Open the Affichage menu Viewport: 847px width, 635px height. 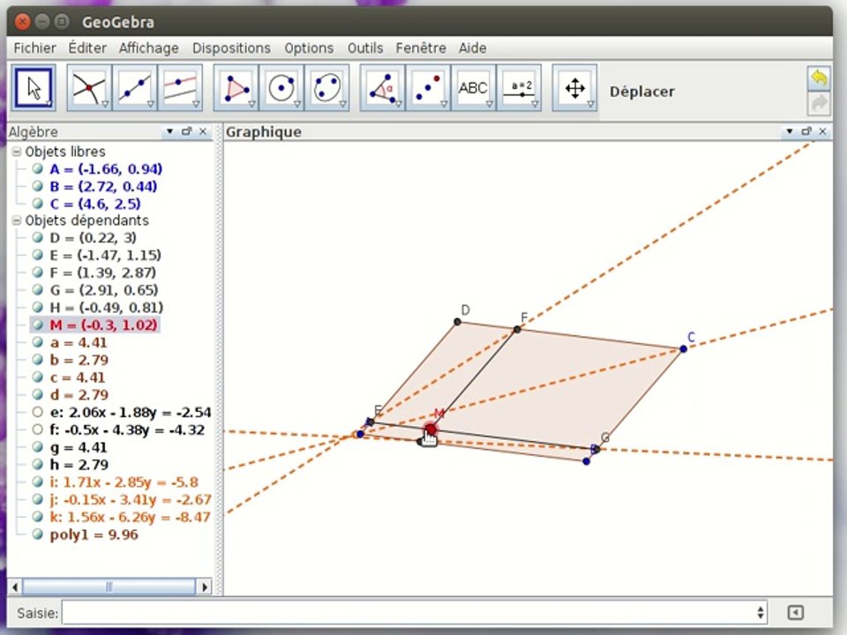[148, 48]
